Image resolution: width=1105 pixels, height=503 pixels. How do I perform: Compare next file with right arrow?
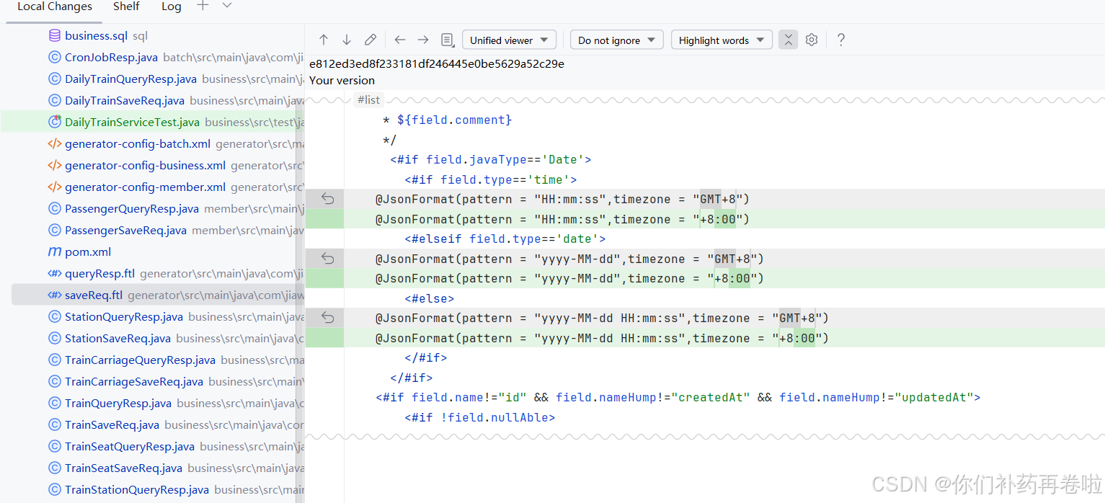423,40
